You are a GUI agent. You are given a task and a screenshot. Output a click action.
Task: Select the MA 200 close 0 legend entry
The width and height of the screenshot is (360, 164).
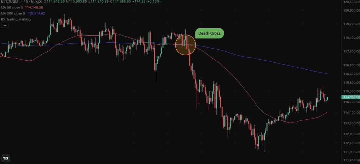click(13, 13)
